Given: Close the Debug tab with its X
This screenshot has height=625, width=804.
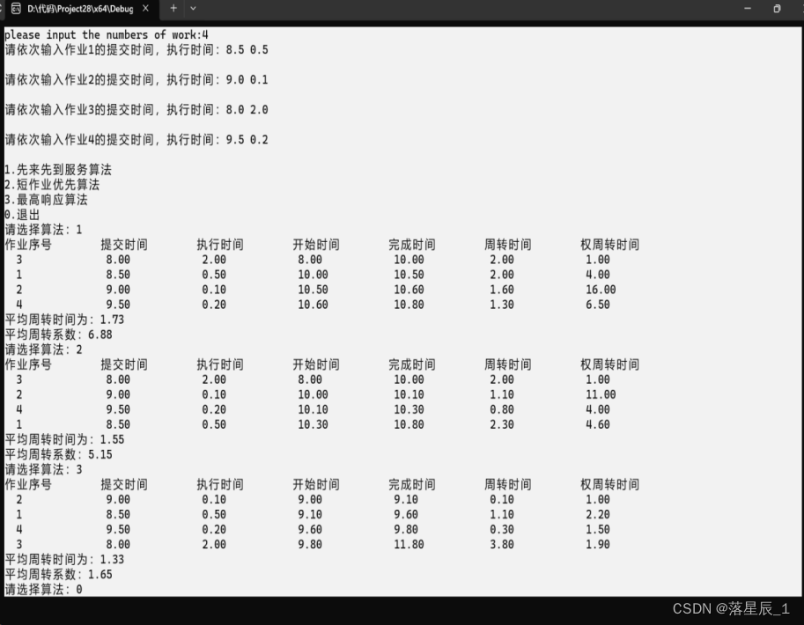Looking at the screenshot, I should click(145, 9).
